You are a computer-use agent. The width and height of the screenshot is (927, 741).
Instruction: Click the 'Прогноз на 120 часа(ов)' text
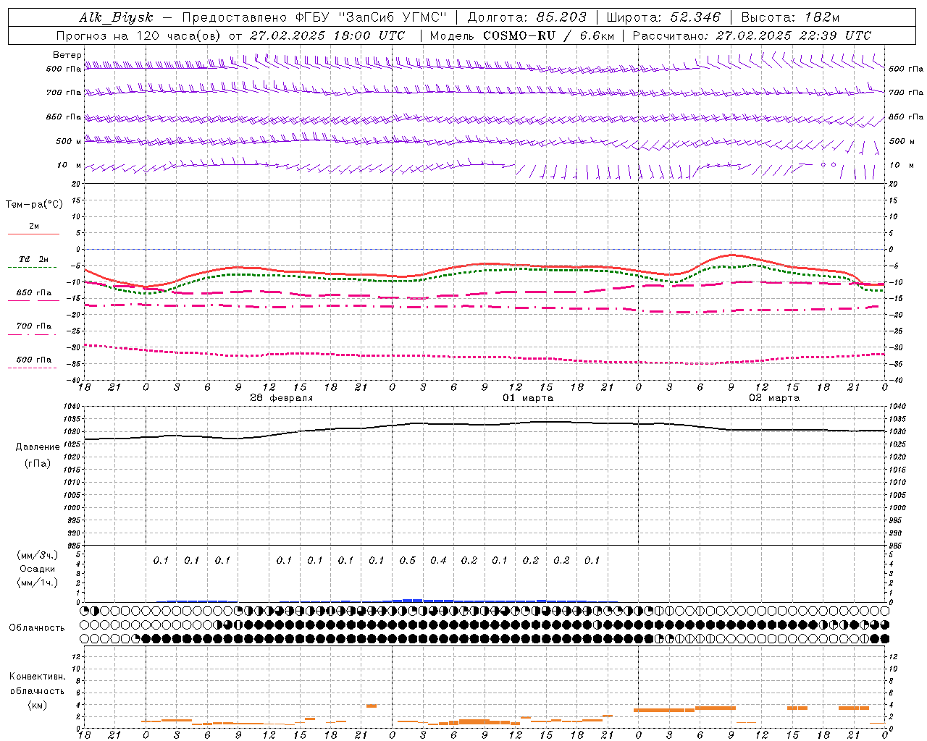139,35
